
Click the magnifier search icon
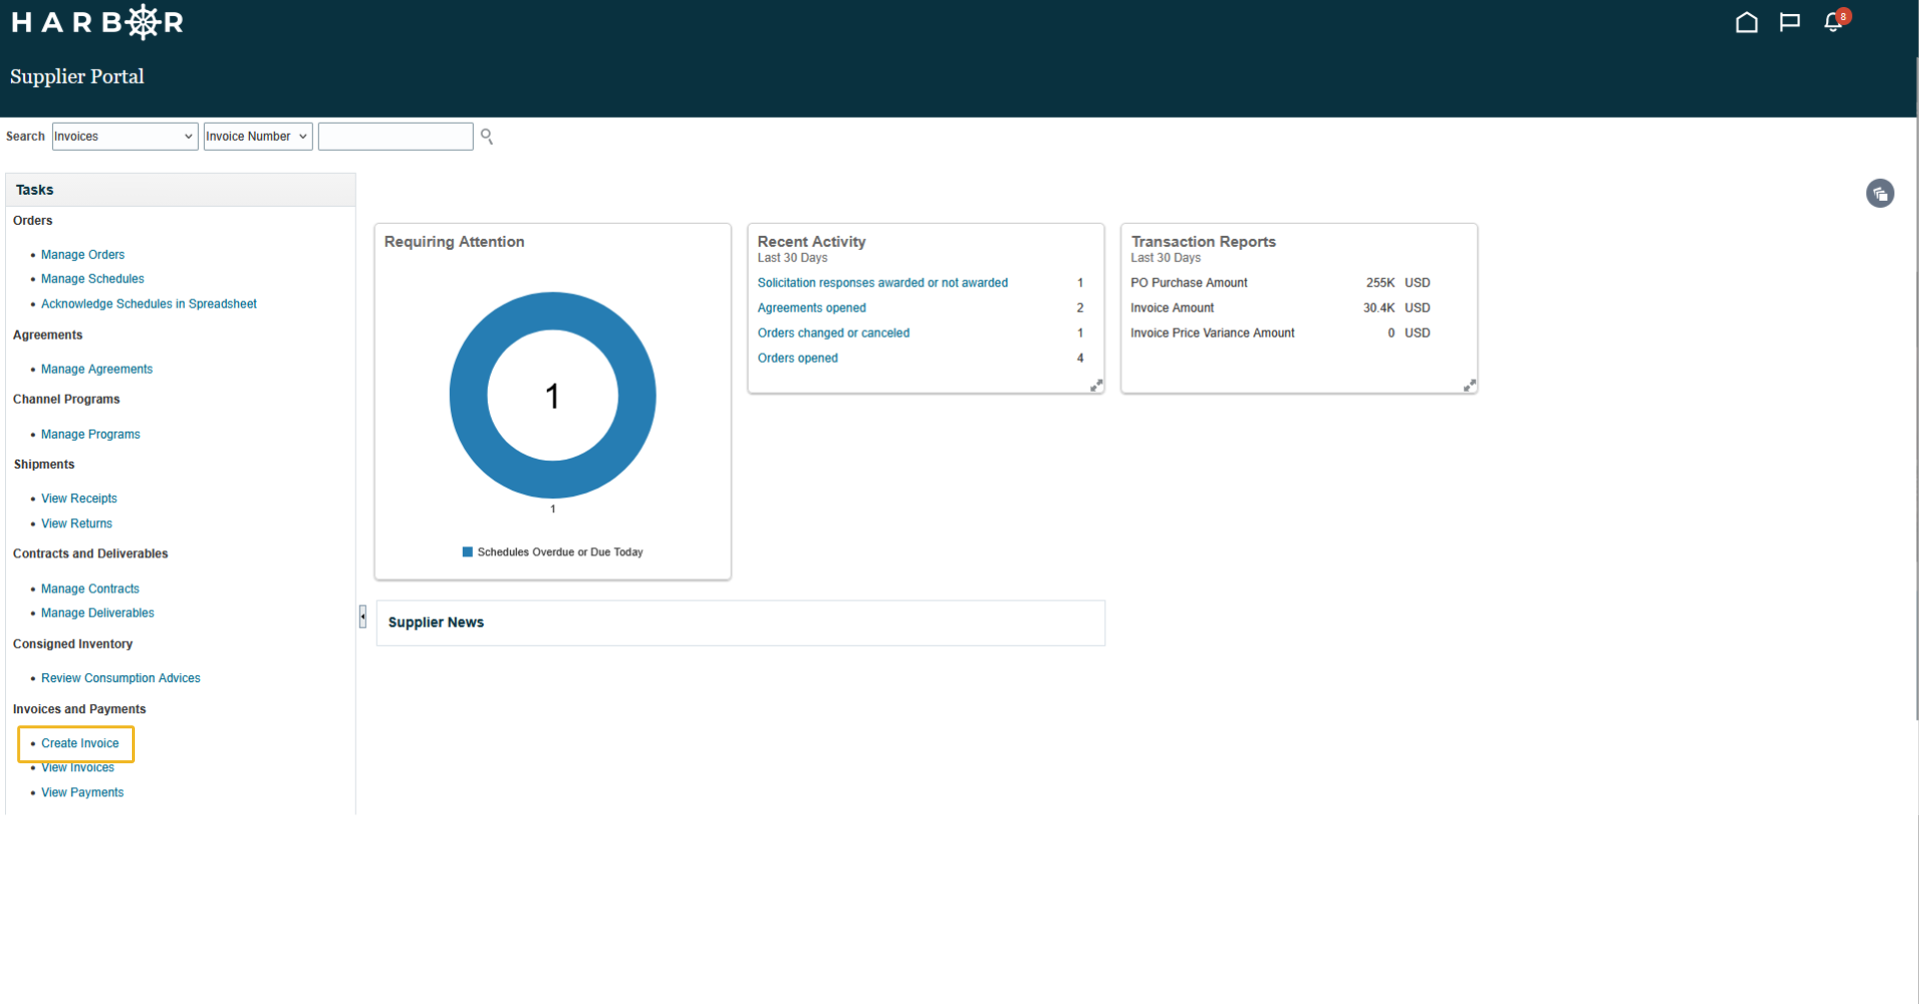click(x=487, y=136)
